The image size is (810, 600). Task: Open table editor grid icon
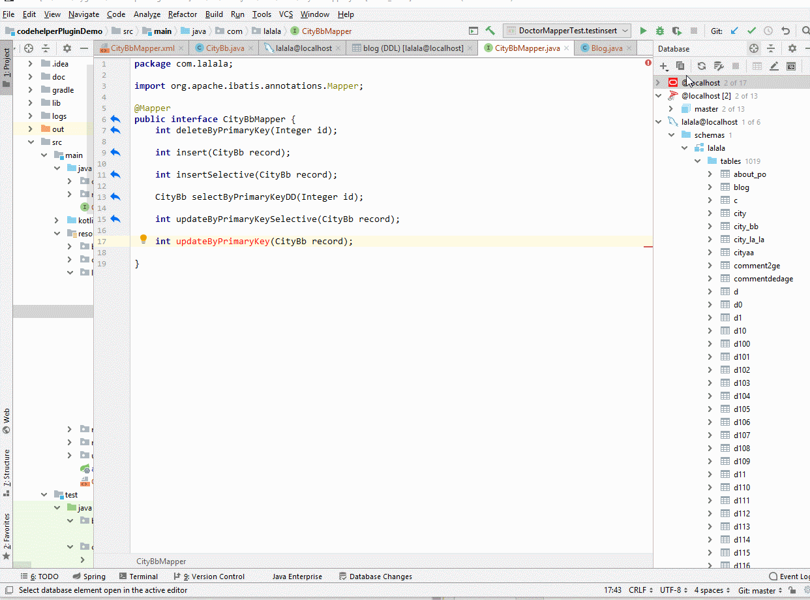click(757, 66)
